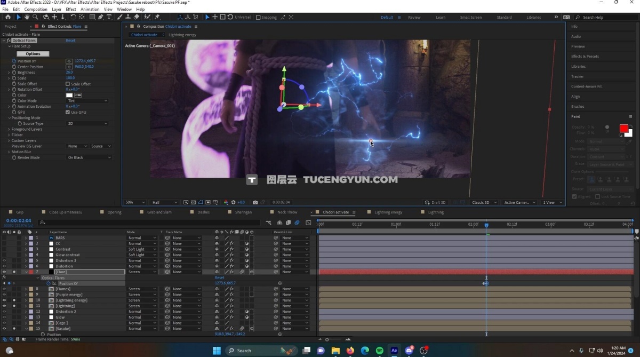Take a snapshot with camera icon
The width and height of the screenshot is (640, 357).
(255, 203)
